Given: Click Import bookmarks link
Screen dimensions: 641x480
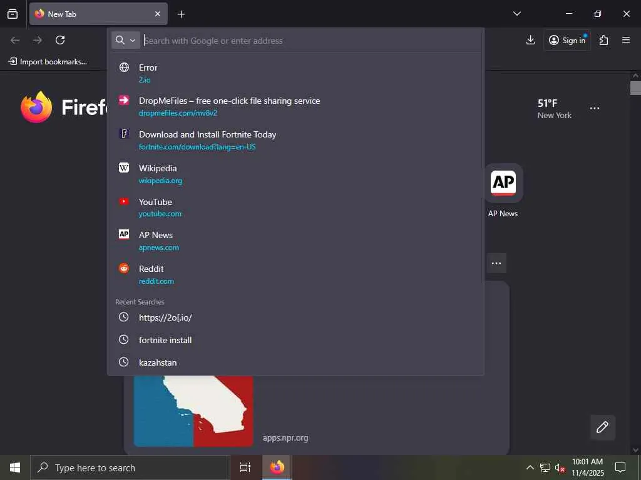Looking at the screenshot, I should pyautogui.click(x=48, y=62).
